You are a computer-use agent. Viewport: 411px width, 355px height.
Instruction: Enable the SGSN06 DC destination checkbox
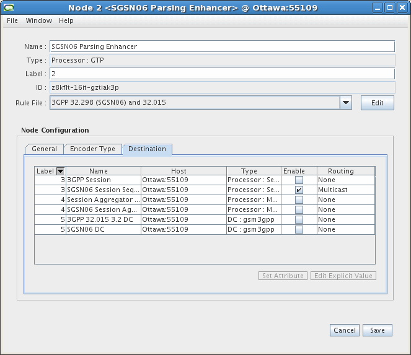pyautogui.click(x=299, y=229)
